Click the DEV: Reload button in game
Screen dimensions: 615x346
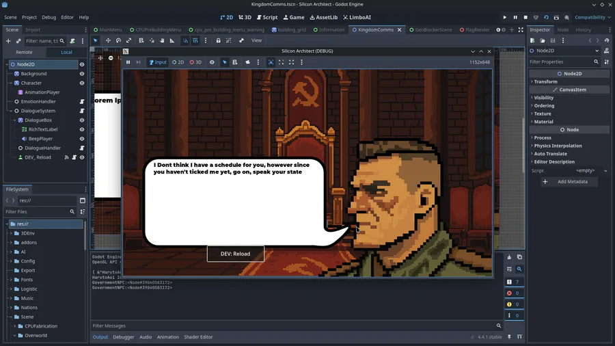pos(235,254)
